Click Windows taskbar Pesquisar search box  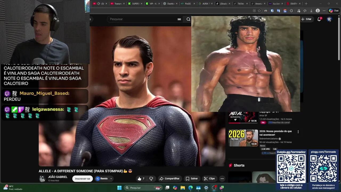coord(144,188)
